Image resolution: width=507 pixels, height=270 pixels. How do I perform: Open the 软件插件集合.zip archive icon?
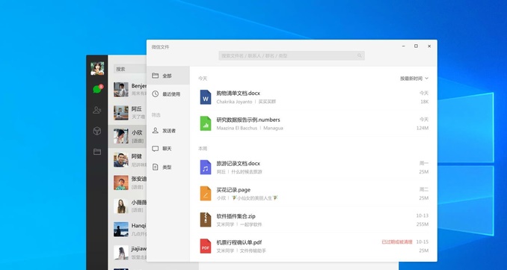pos(206,220)
